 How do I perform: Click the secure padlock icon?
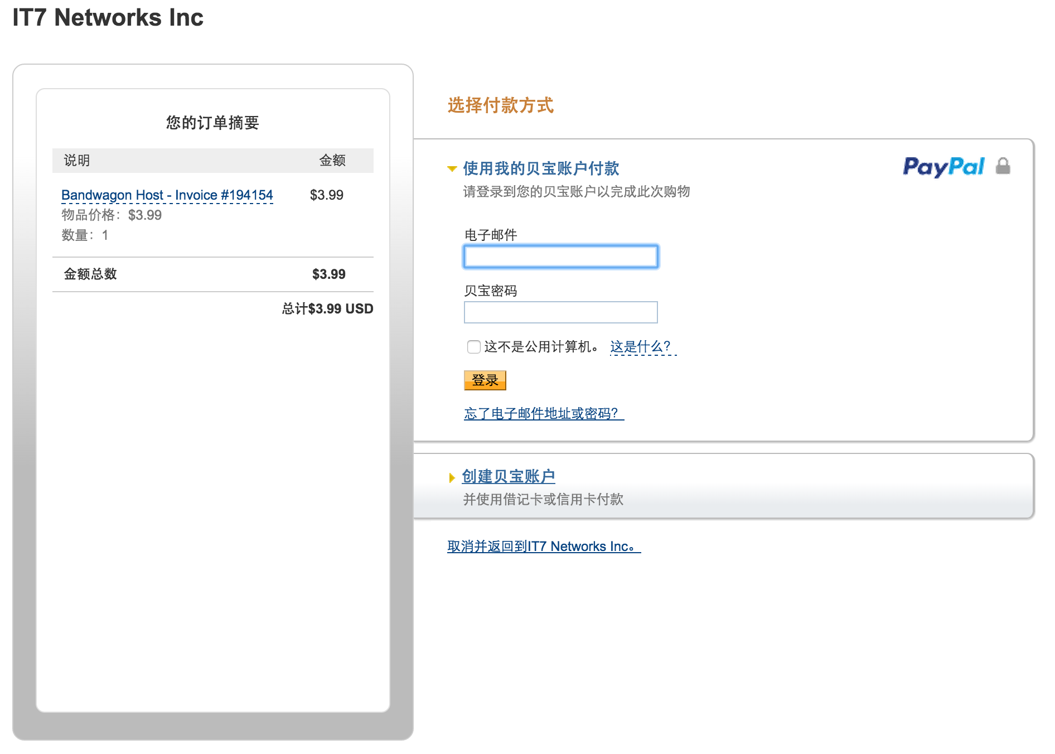click(1003, 166)
